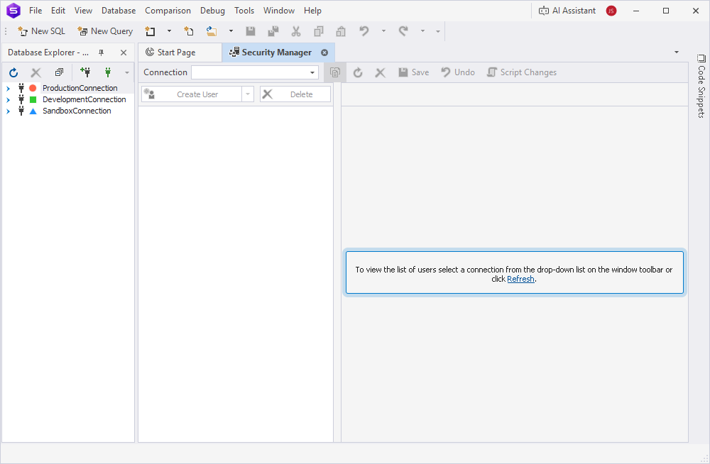Click the Refresh link in the message box
Screen dimensions: 710x464
pyautogui.click(x=520, y=279)
